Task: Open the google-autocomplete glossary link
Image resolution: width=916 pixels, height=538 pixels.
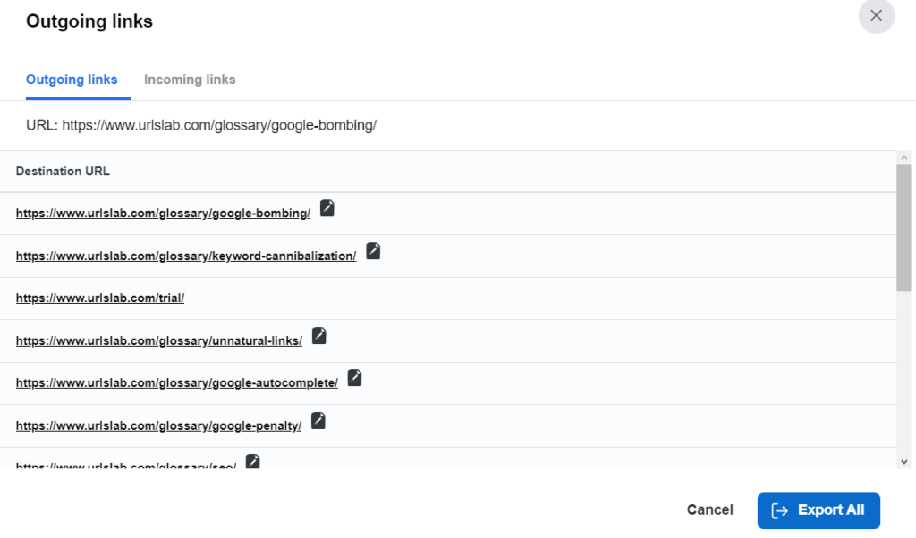Action: point(176,382)
